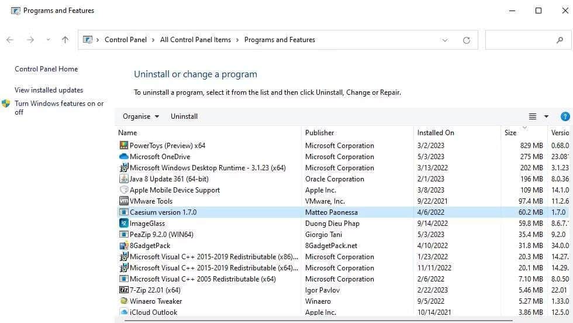Open the Organise dropdown menu
Viewport: 573px width, 323px height.
click(141, 116)
